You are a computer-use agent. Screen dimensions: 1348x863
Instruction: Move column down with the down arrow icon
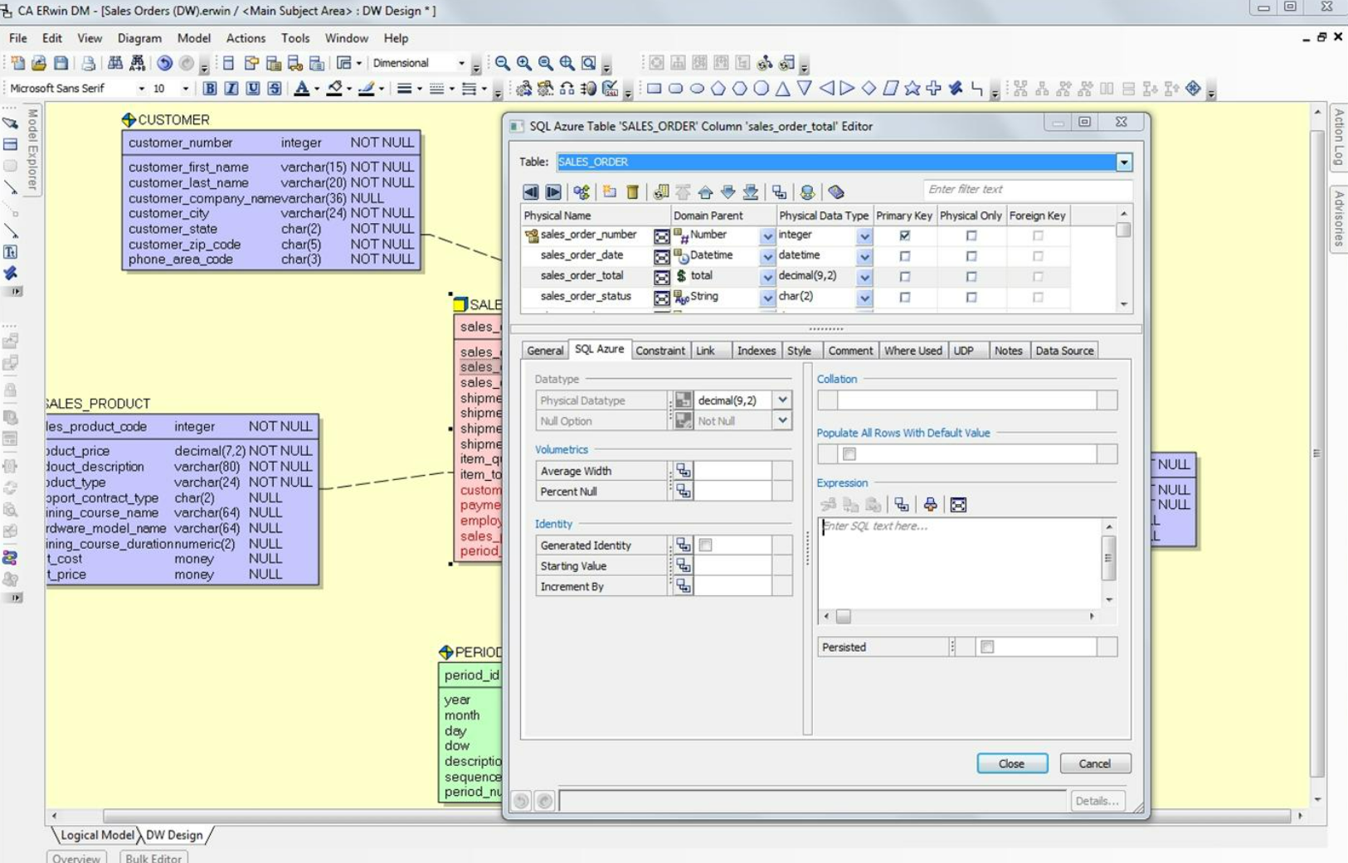[728, 192]
